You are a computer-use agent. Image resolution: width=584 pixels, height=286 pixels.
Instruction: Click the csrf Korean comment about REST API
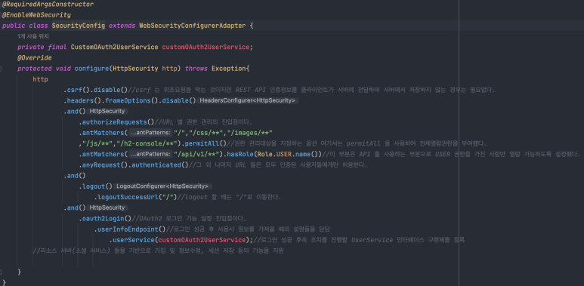coord(311,91)
